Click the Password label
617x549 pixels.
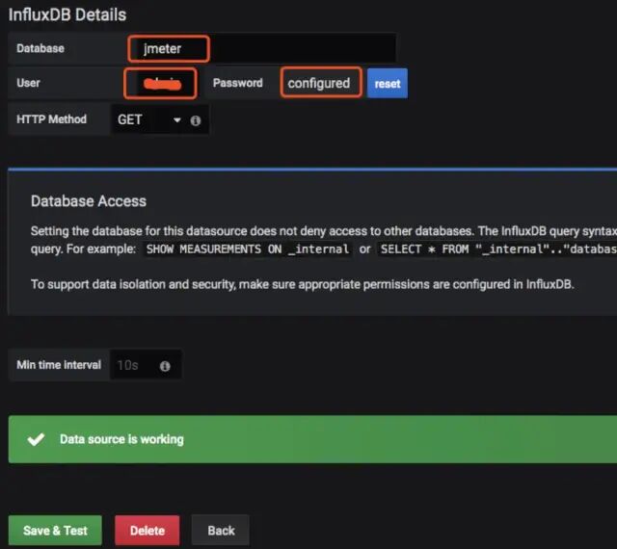pyautogui.click(x=238, y=83)
